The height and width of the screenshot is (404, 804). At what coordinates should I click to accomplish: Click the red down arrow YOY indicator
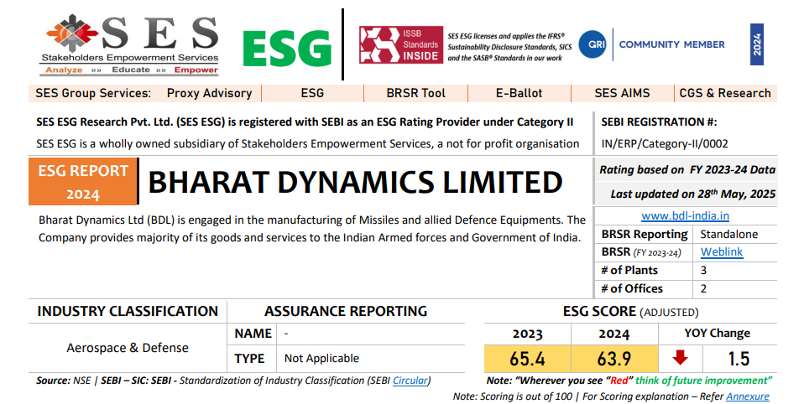tap(680, 358)
